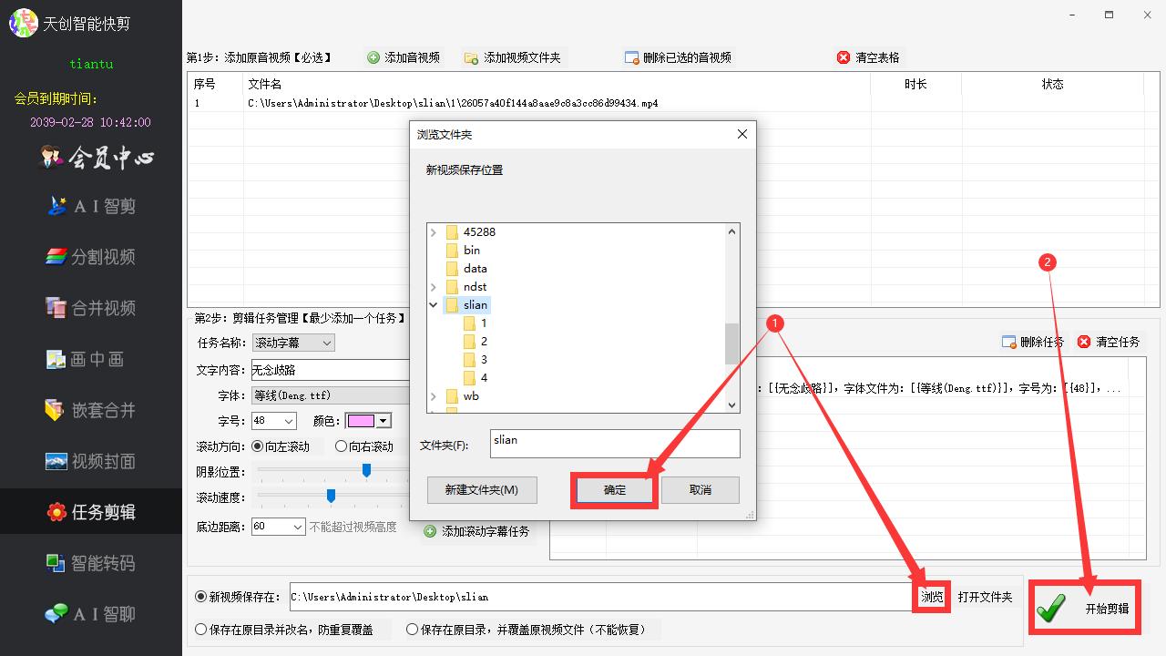
Task: Click the 滚动速度 slider handle
Action: click(331, 496)
